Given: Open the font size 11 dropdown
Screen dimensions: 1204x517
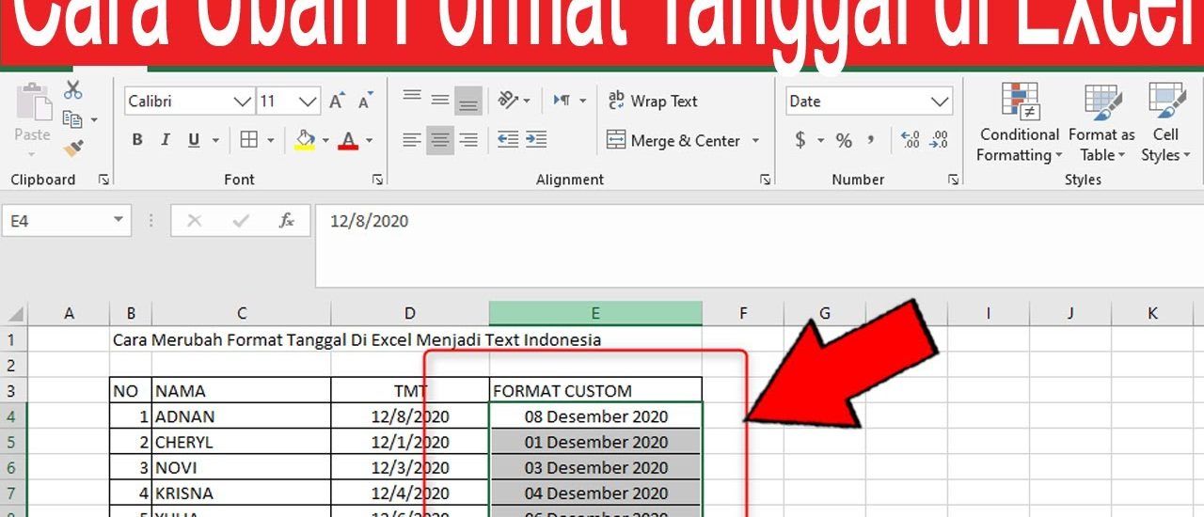Looking at the screenshot, I should (x=309, y=101).
